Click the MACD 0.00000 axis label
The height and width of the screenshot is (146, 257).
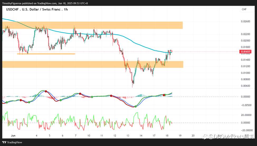245,97
